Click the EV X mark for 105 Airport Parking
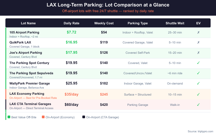This screenshot has height=135, width=216. click(198, 32)
